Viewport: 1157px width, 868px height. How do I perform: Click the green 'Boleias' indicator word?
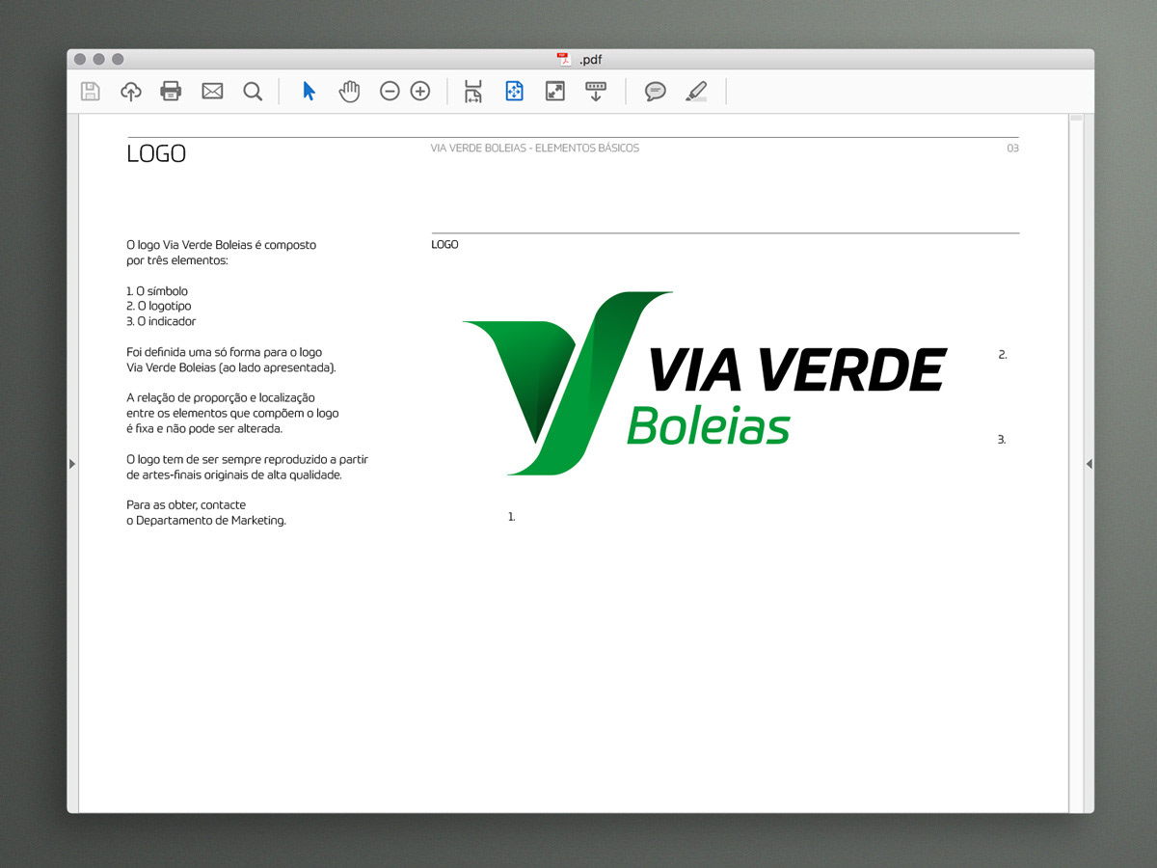click(x=709, y=425)
